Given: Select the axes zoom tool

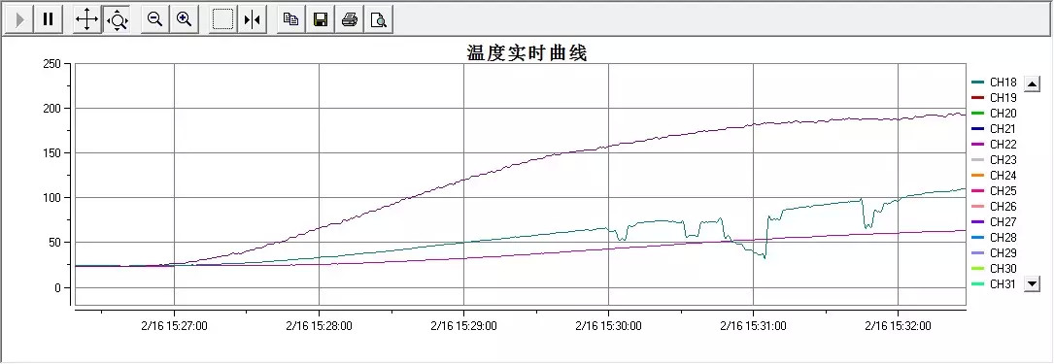Looking at the screenshot, I should coord(118,19).
